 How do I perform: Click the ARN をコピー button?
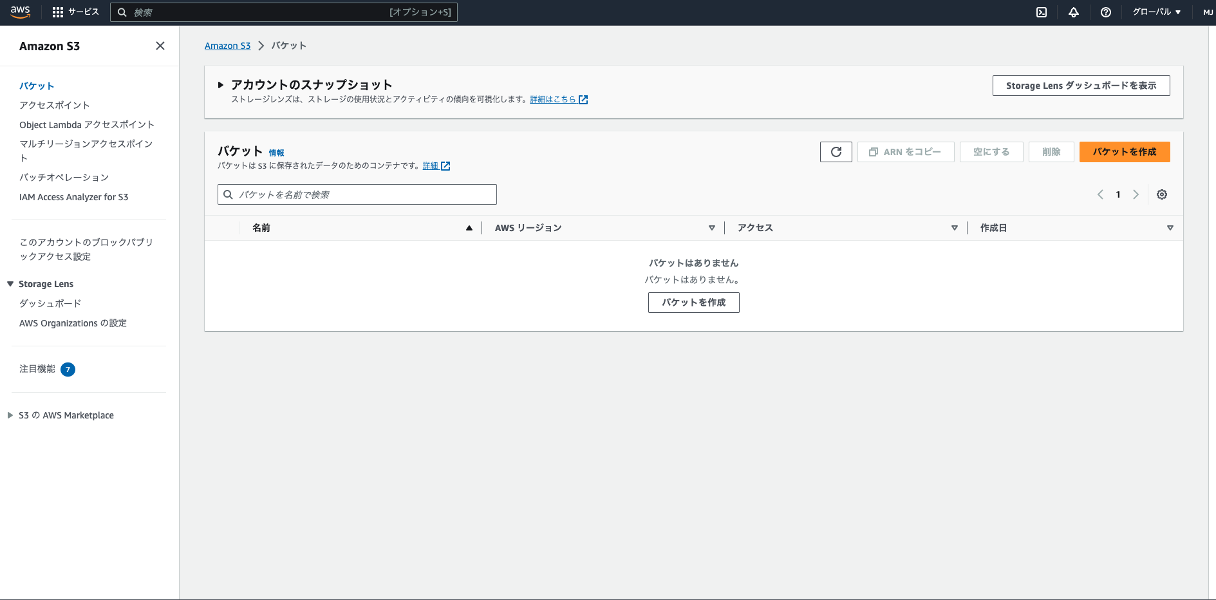point(906,152)
